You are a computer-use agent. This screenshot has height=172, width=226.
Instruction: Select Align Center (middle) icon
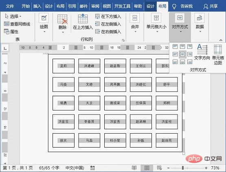coord(182,54)
